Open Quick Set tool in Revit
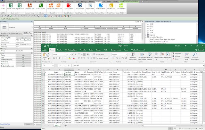205x130 pixels. click(x=58, y=6)
